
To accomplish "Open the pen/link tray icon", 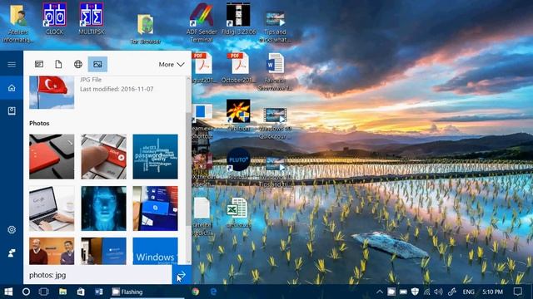I will 451,292.
